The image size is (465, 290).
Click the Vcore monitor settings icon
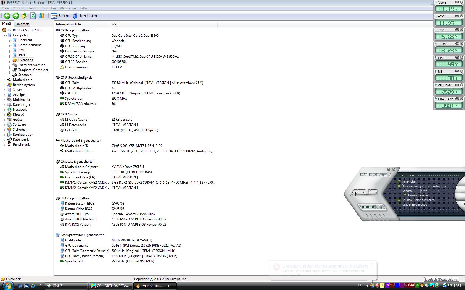[457, 2]
